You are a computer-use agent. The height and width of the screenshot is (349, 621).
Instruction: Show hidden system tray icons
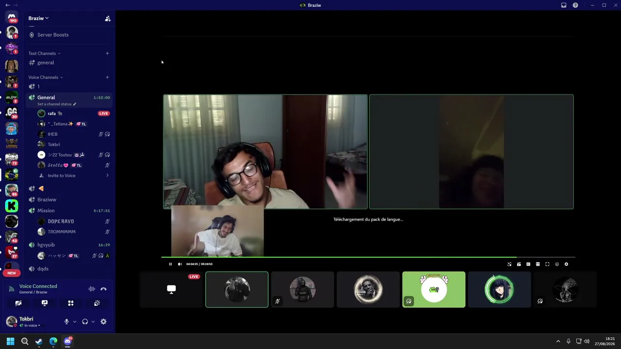(x=558, y=341)
